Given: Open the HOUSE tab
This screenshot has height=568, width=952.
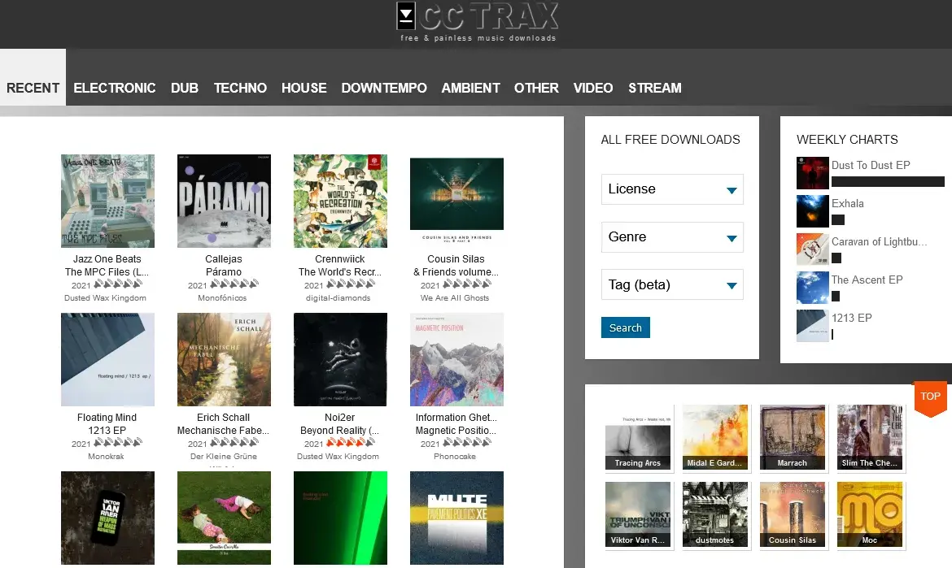Looking at the screenshot, I should 304,88.
